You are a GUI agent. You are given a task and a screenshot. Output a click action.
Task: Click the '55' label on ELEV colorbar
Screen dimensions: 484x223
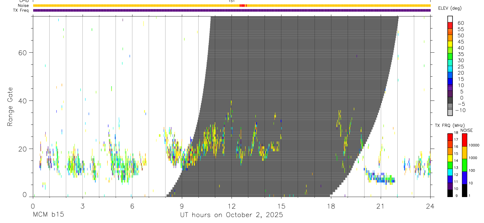[x=460, y=29]
